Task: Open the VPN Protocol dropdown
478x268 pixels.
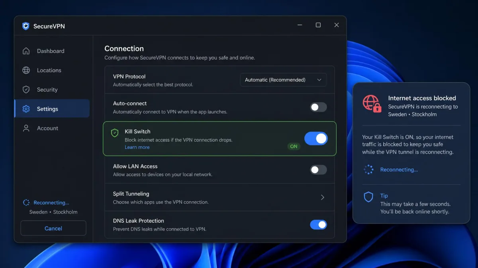Action: point(283,80)
